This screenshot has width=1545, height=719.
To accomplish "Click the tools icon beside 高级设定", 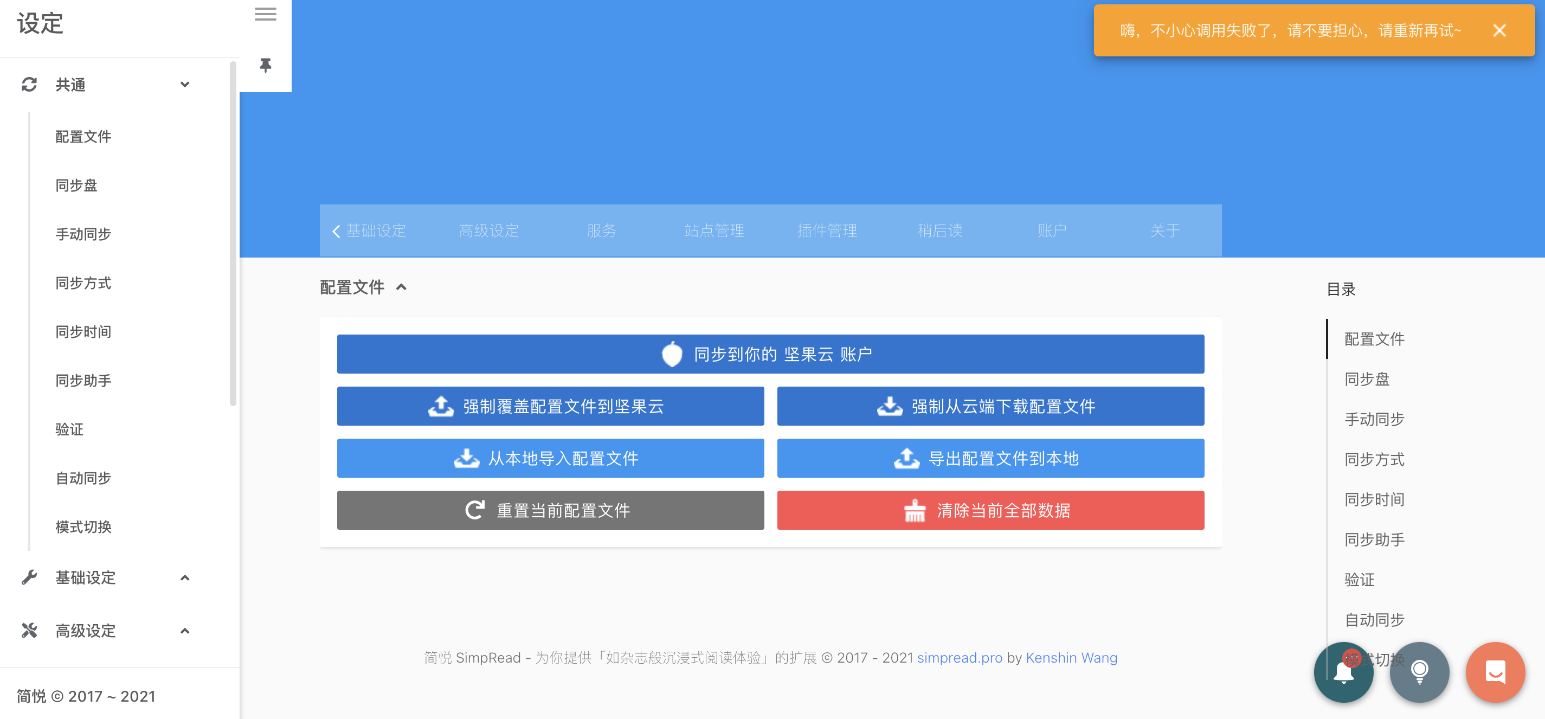I will (29, 630).
